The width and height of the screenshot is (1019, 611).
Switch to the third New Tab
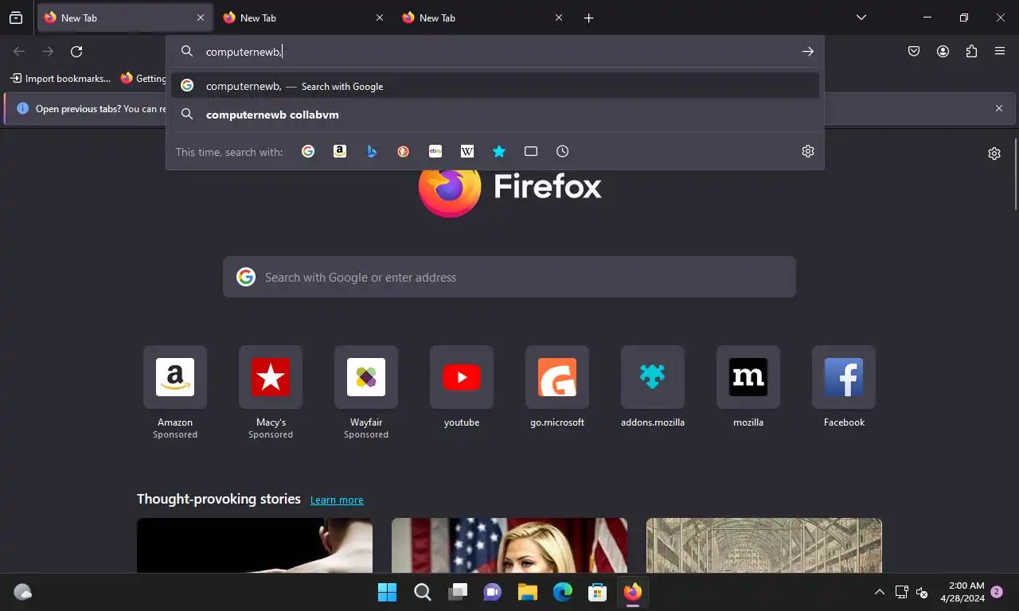(x=483, y=18)
